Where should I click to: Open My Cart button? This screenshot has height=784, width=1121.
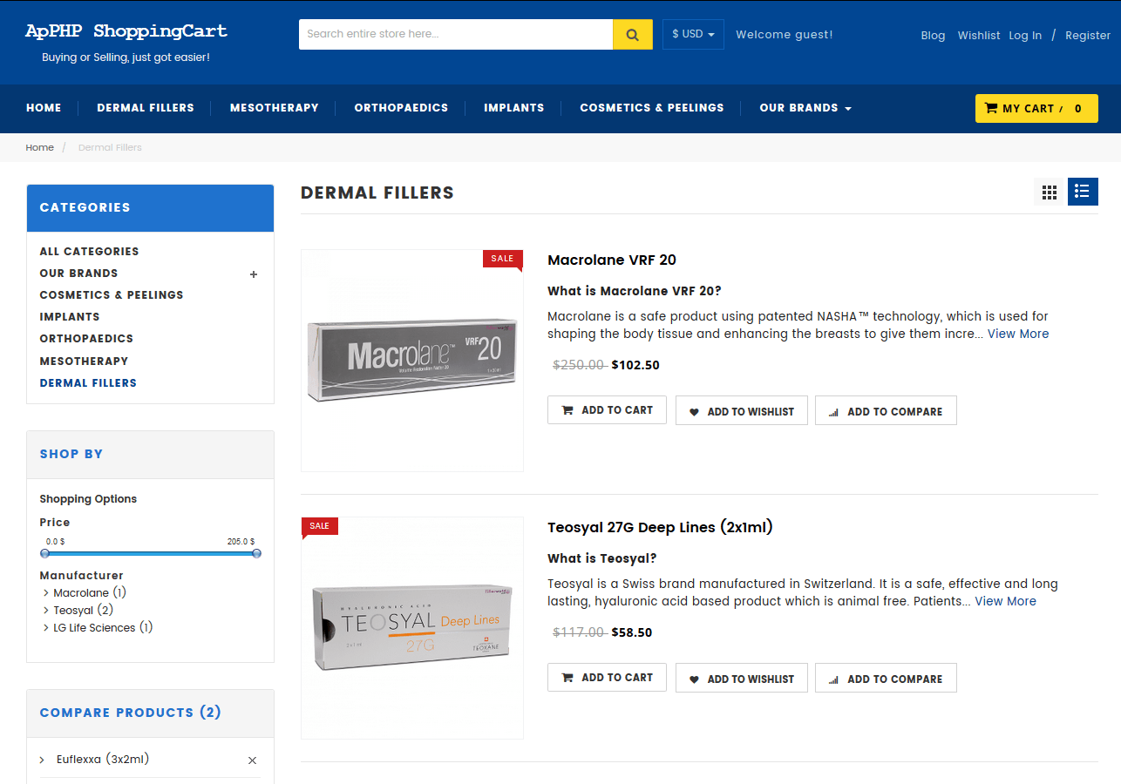[1036, 108]
